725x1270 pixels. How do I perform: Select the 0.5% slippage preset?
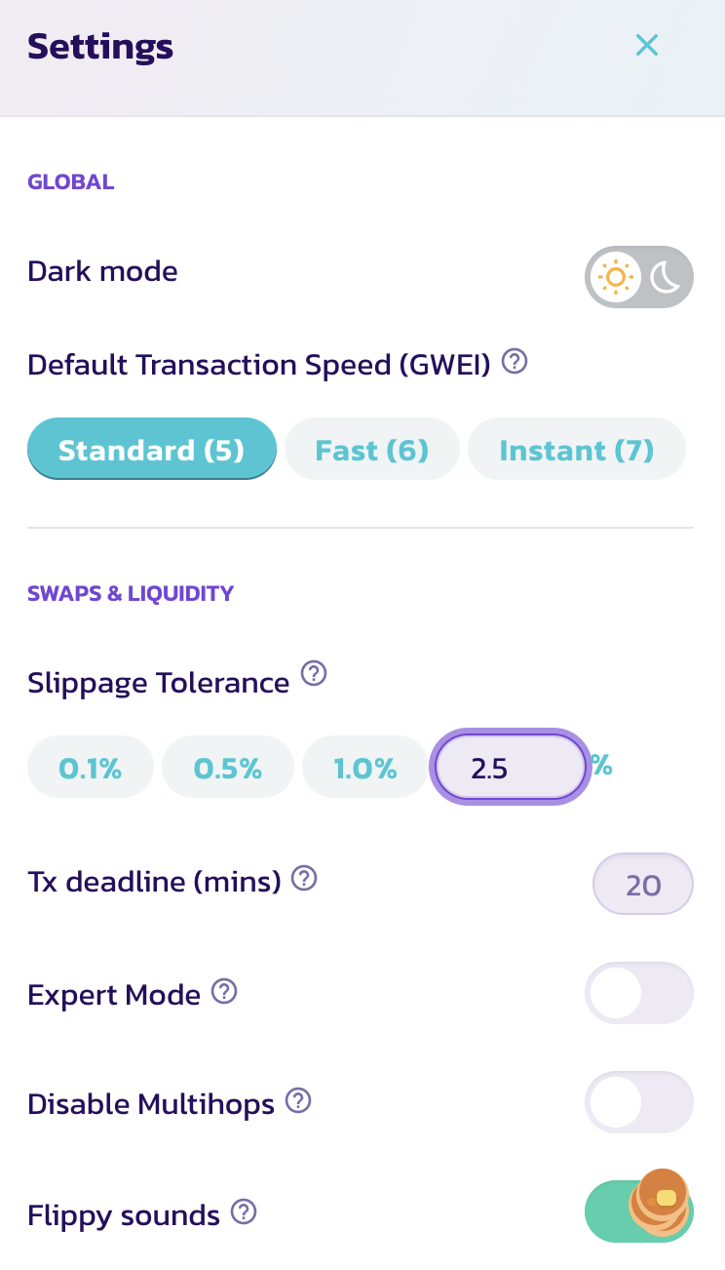(x=228, y=768)
